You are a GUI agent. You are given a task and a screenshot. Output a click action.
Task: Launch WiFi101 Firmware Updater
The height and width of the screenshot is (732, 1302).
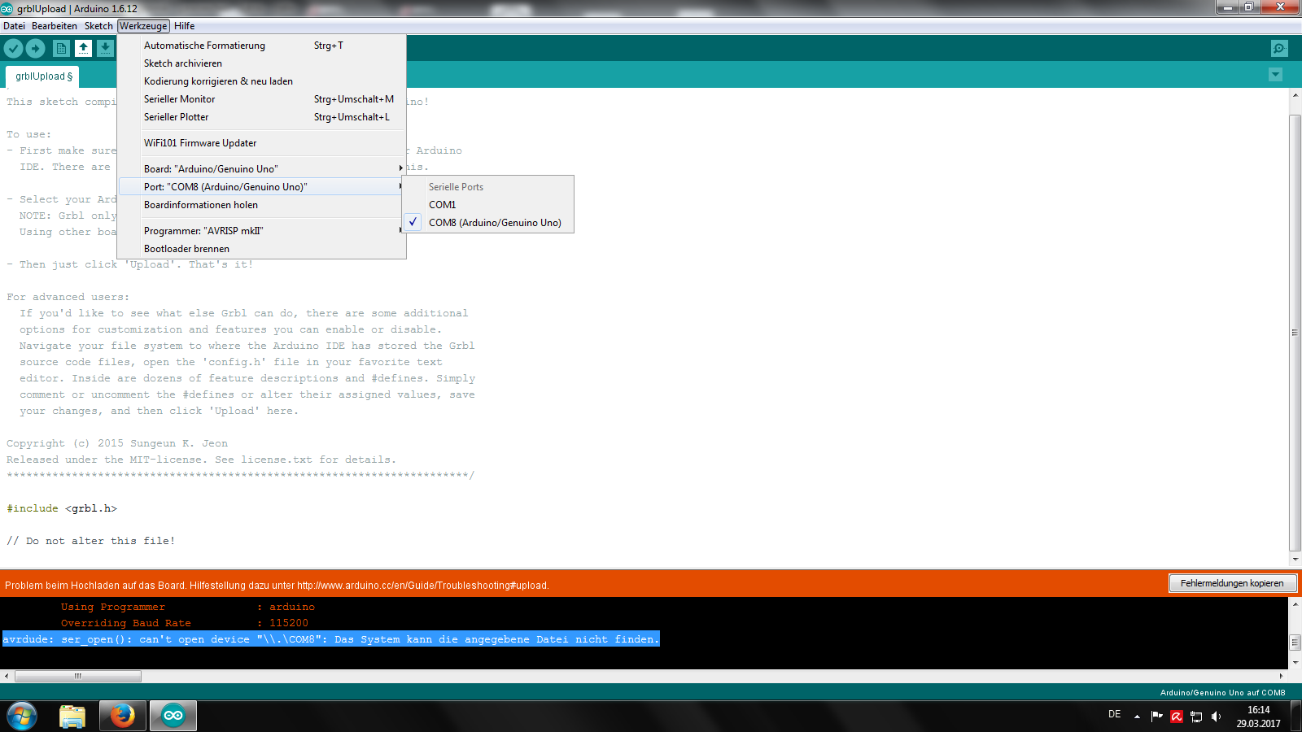point(261,143)
